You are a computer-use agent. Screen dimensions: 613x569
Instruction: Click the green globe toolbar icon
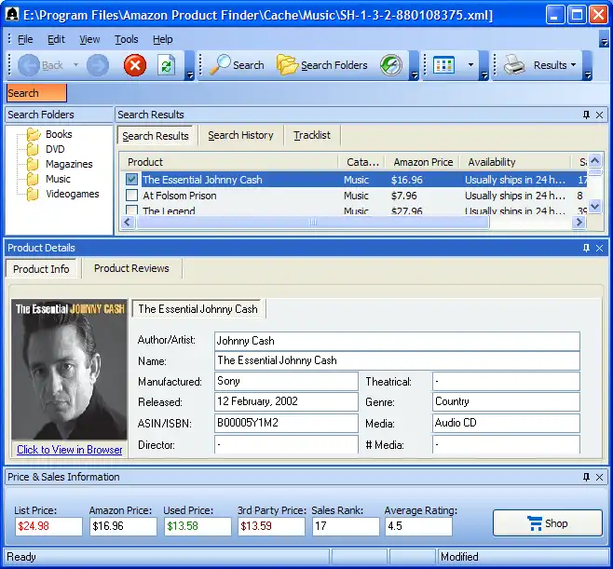(391, 65)
